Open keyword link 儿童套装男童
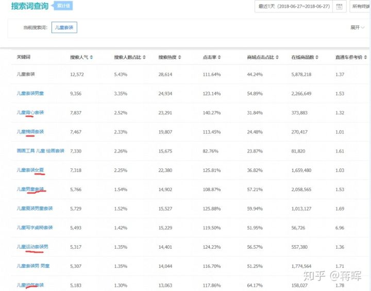This screenshot has height=291, width=371. (30, 93)
